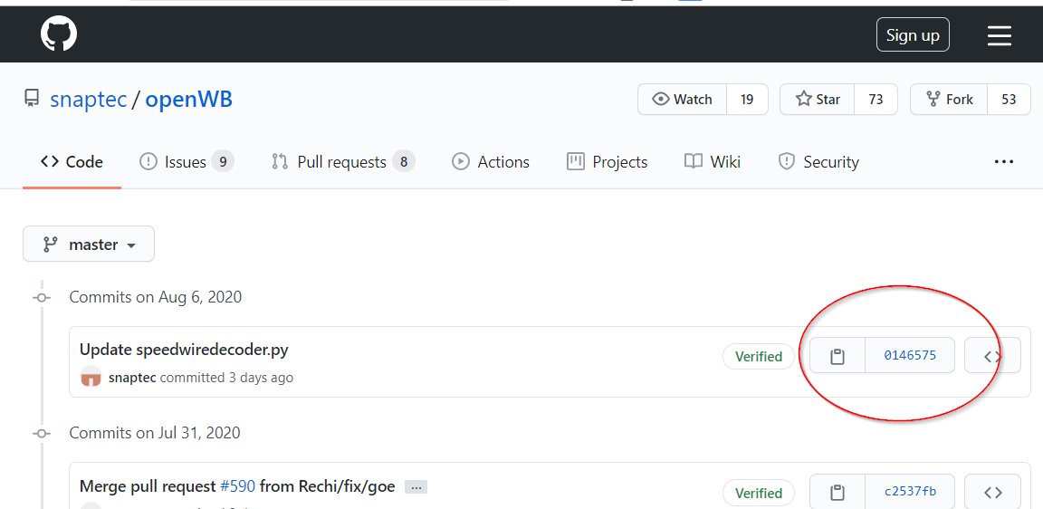1043x509 pixels.
Task: Open the Pull requests tab
Action: point(342,162)
